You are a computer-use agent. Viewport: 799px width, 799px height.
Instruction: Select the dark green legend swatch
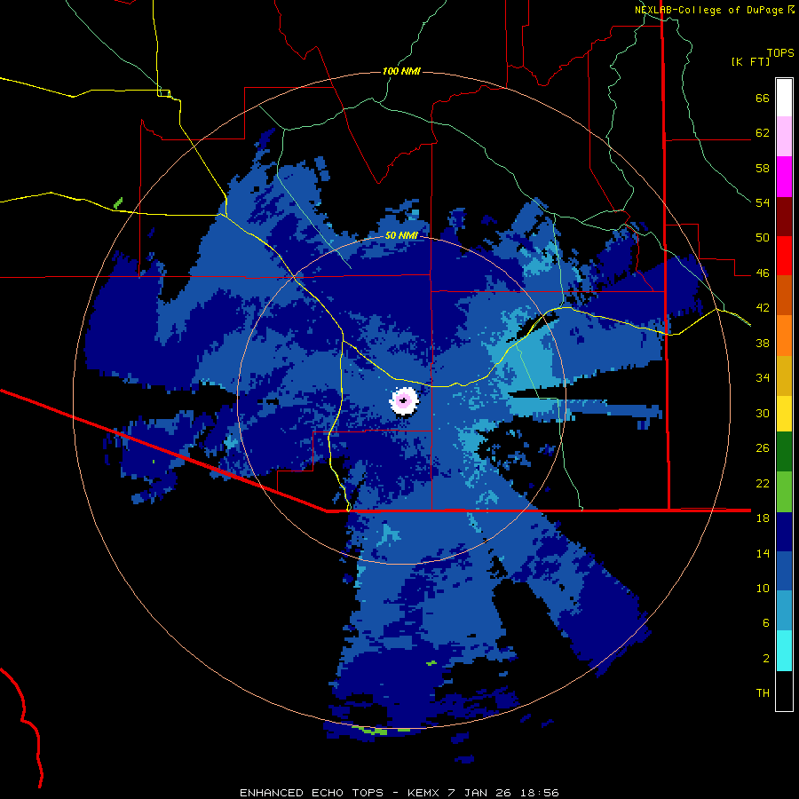tap(784, 452)
